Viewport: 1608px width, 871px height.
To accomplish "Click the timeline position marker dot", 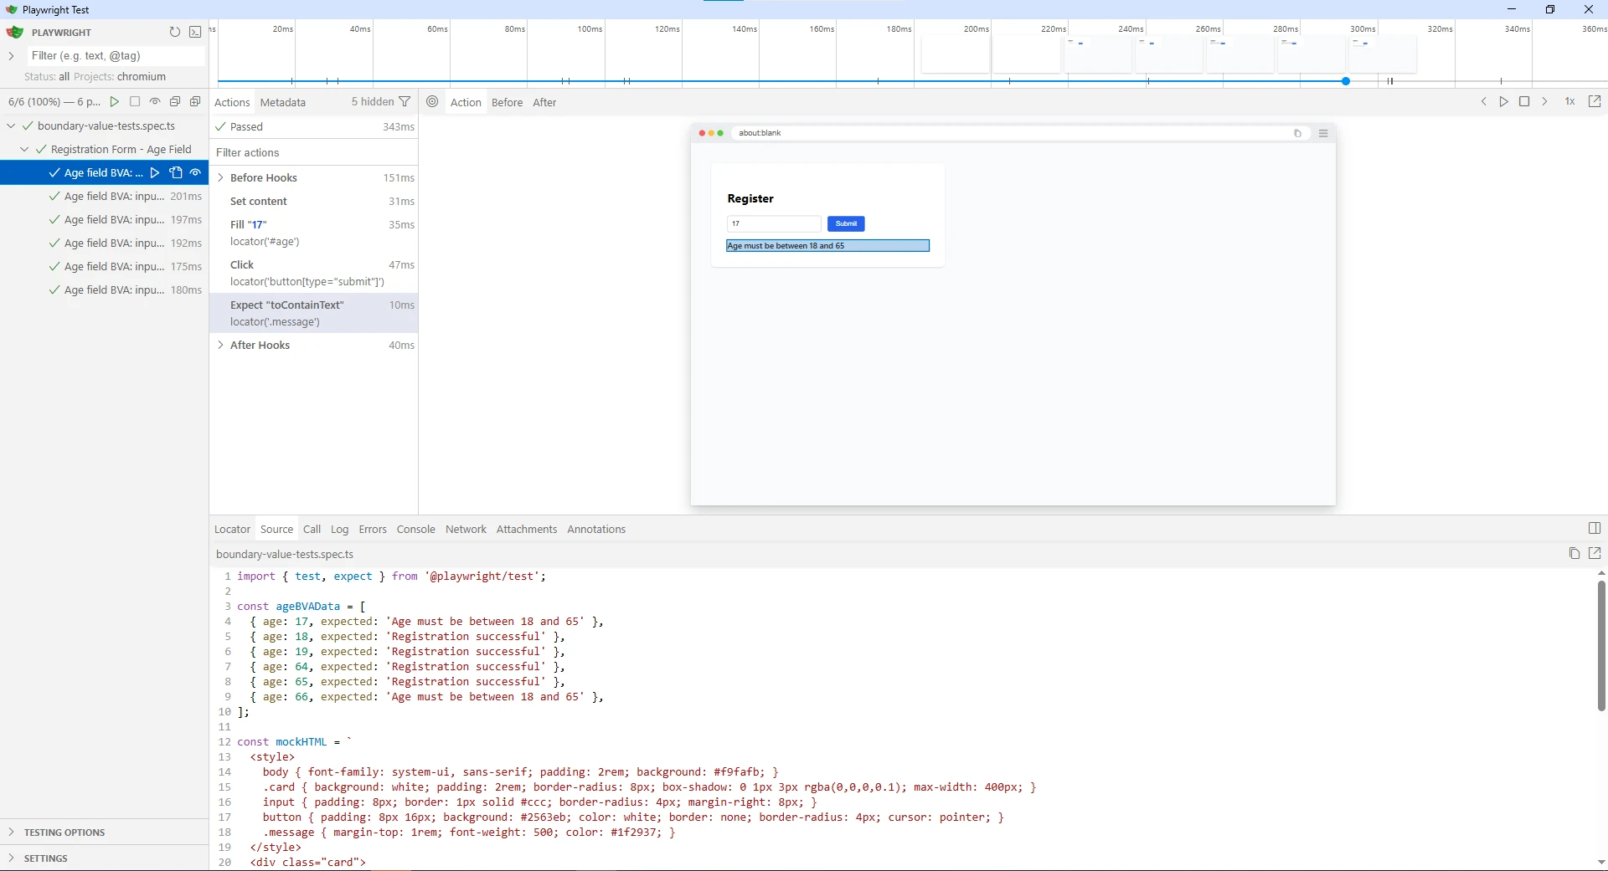I will (1345, 81).
